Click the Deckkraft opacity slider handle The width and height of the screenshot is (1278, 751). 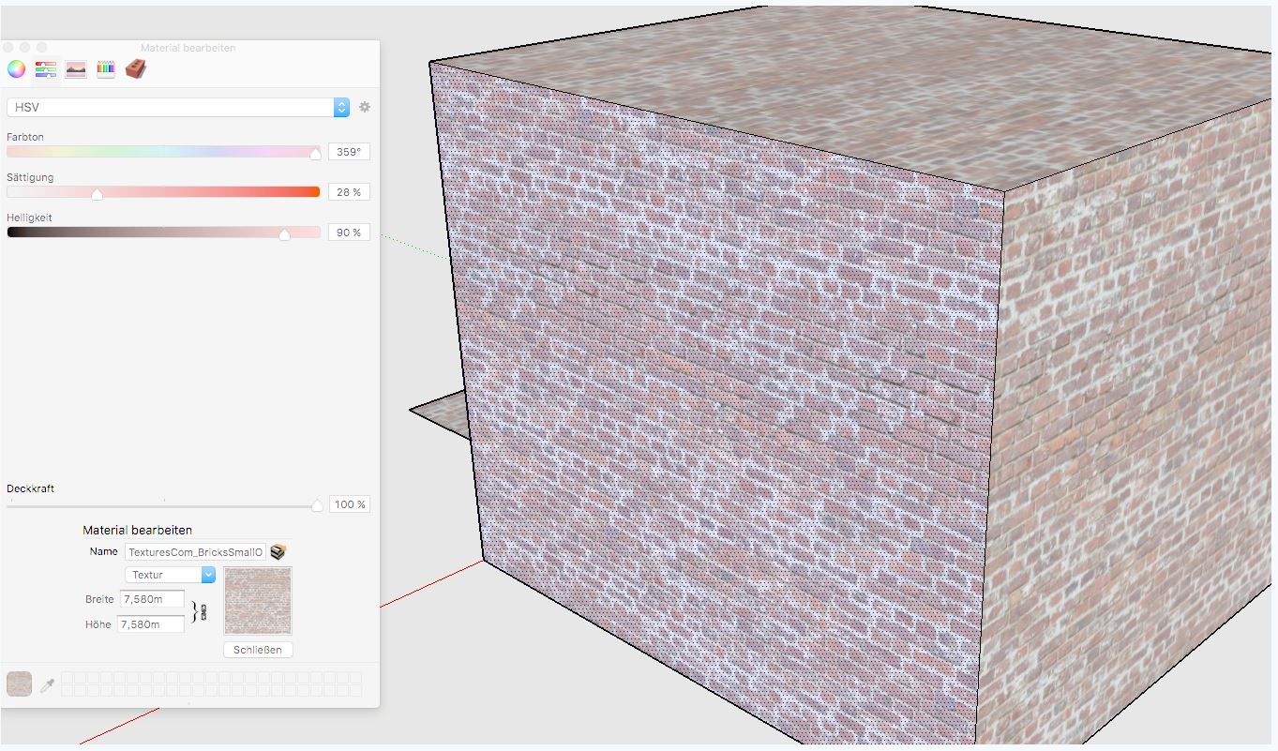(317, 506)
